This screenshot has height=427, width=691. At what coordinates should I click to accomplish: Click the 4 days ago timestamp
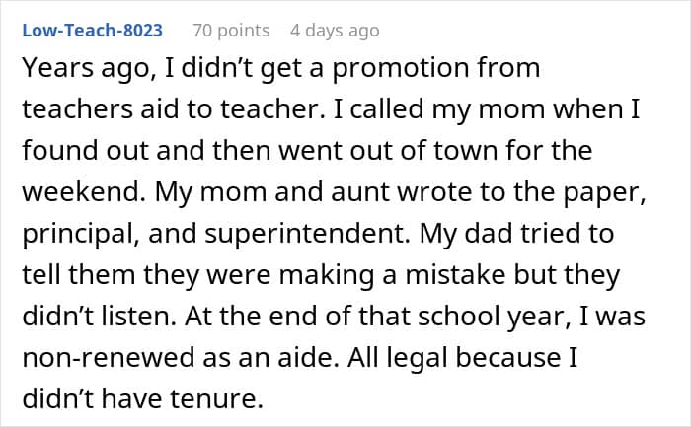tap(335, 31)
